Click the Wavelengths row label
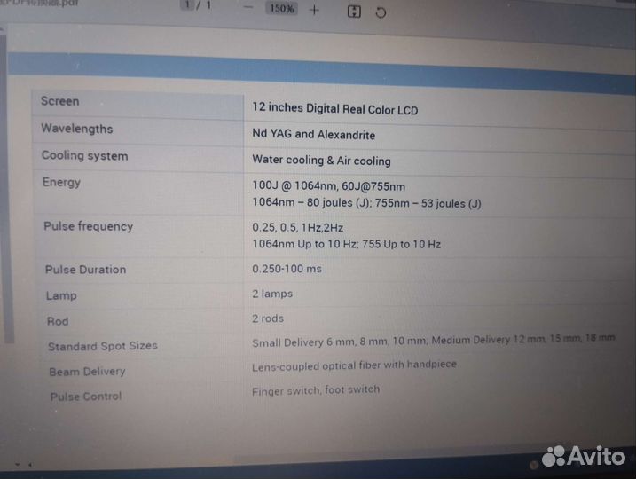Image resolution: width=636 pixels, height=479 pixels. [76, 129]
